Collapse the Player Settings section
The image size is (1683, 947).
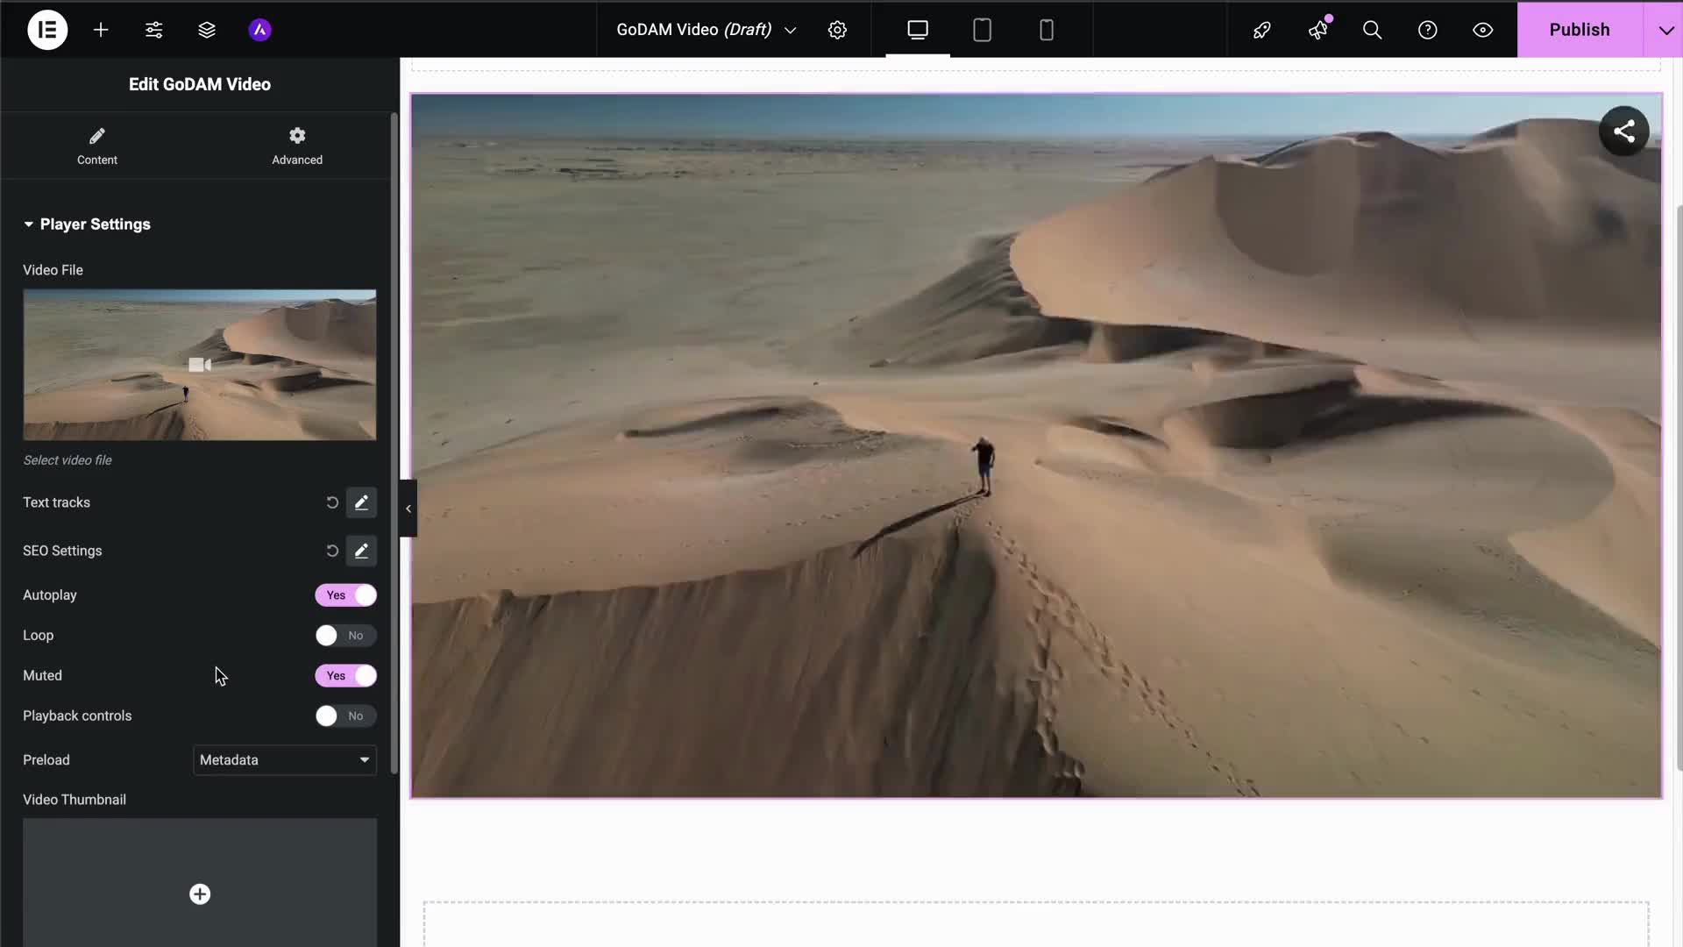coord(88,224)
